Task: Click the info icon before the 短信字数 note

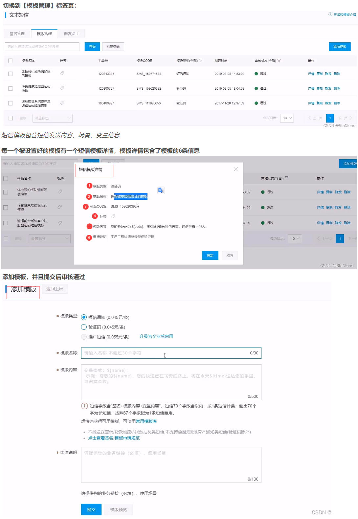Action: click(x=84, y=406)
